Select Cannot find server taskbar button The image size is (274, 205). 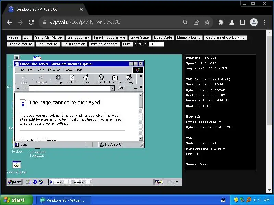70,182
